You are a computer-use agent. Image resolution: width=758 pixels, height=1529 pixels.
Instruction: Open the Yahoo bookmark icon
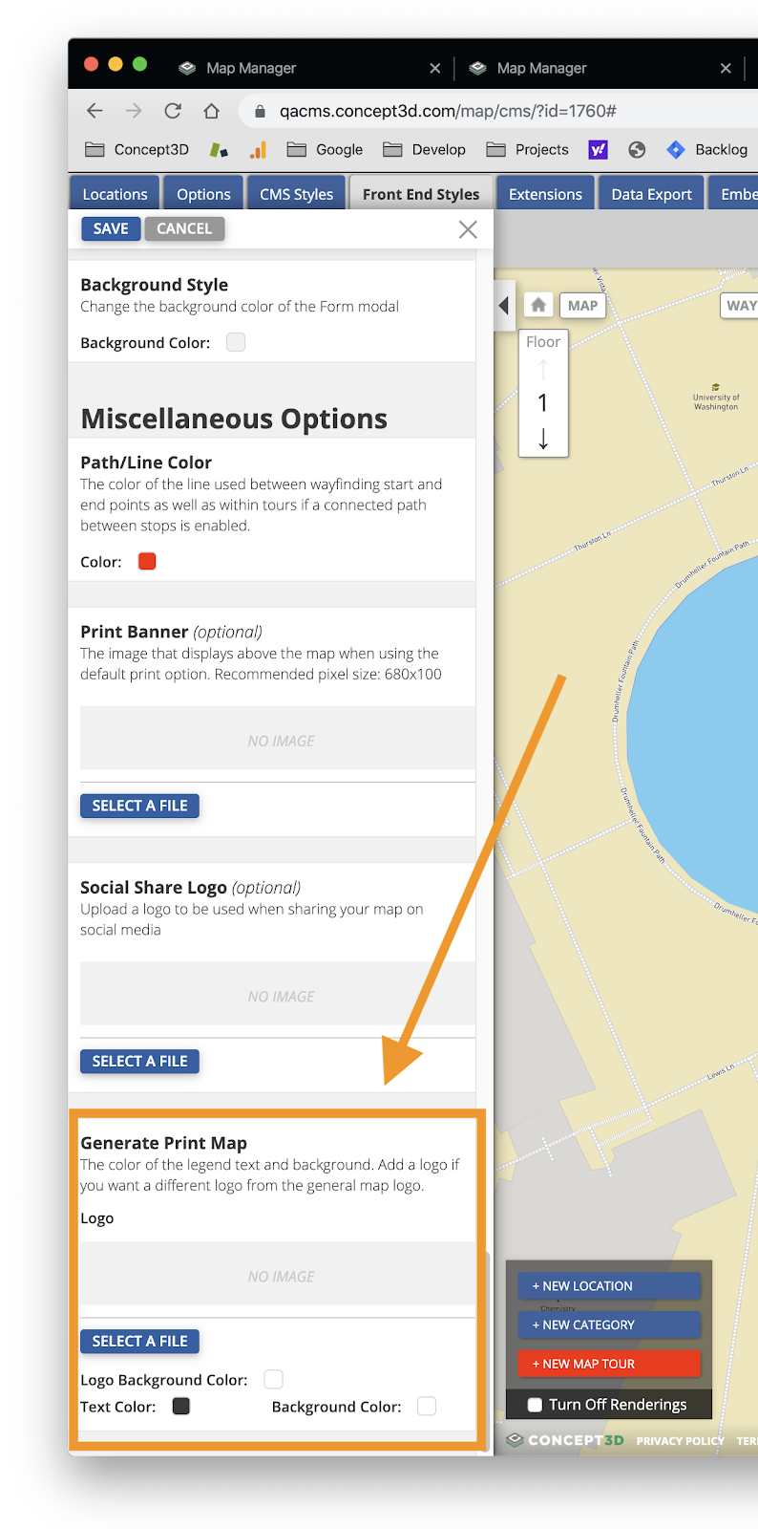pos(599,149)
